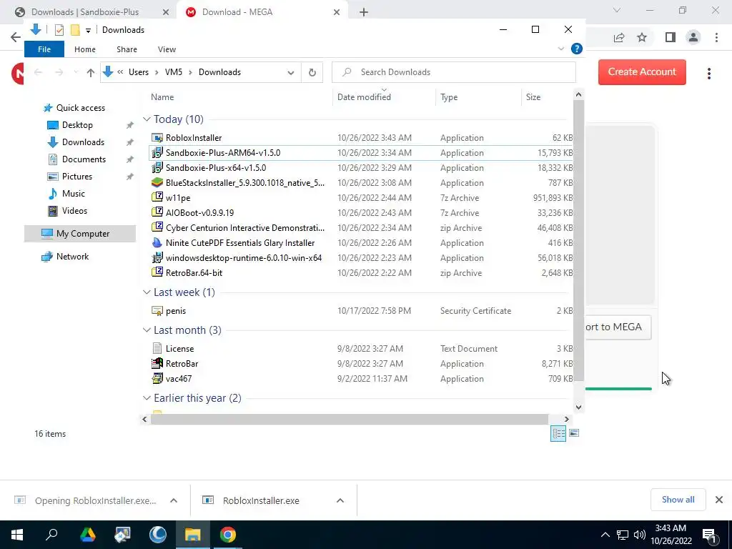Select the Ninite CutePDF installer icon

tap(157, 243)
